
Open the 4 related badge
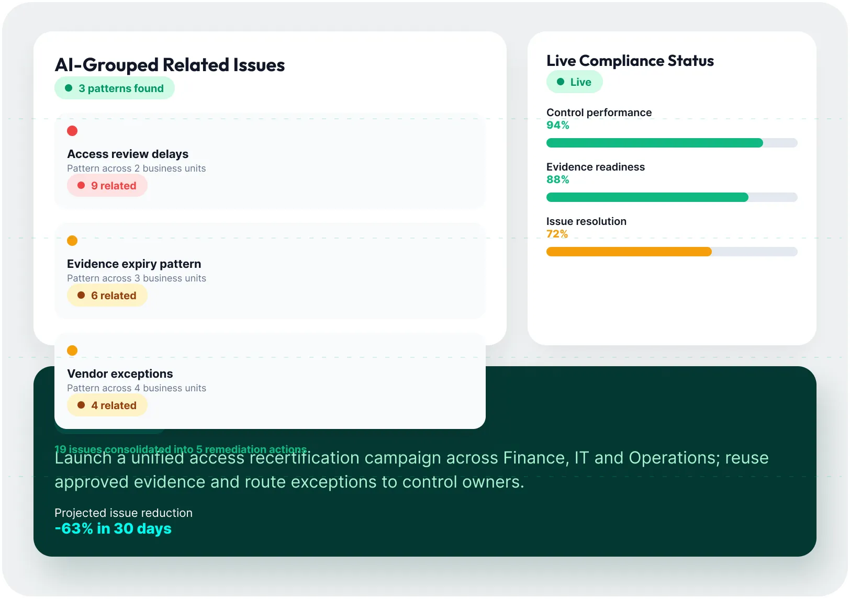[x=107, y=405]
